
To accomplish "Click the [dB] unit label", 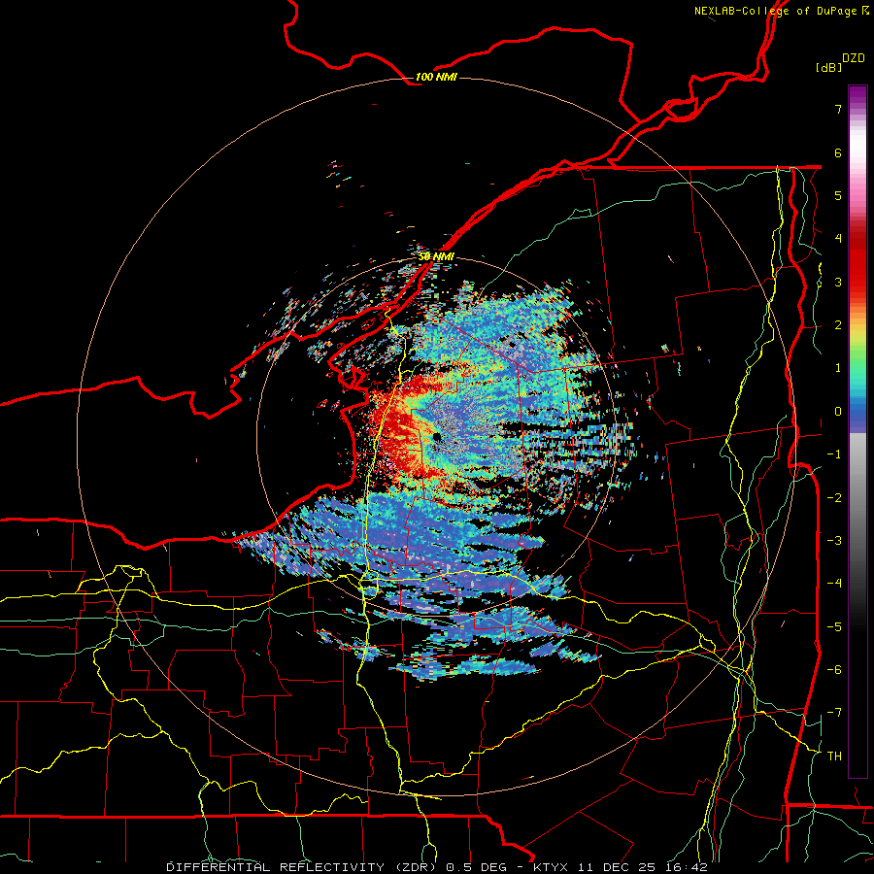I will pyautogui.click(x=828, y=67).
